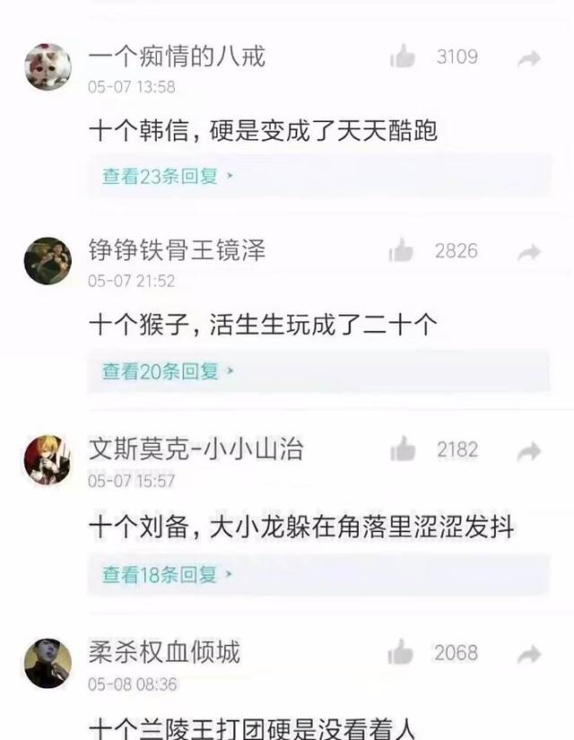Expand 查看18条回复 replies
574x740 pixels.
click(168, 575)
